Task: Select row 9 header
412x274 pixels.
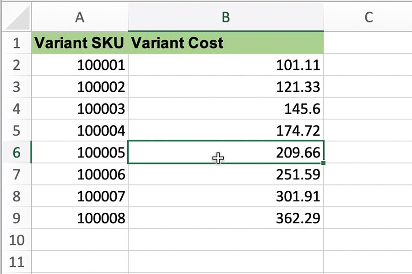Action: [x=16, y=218]
